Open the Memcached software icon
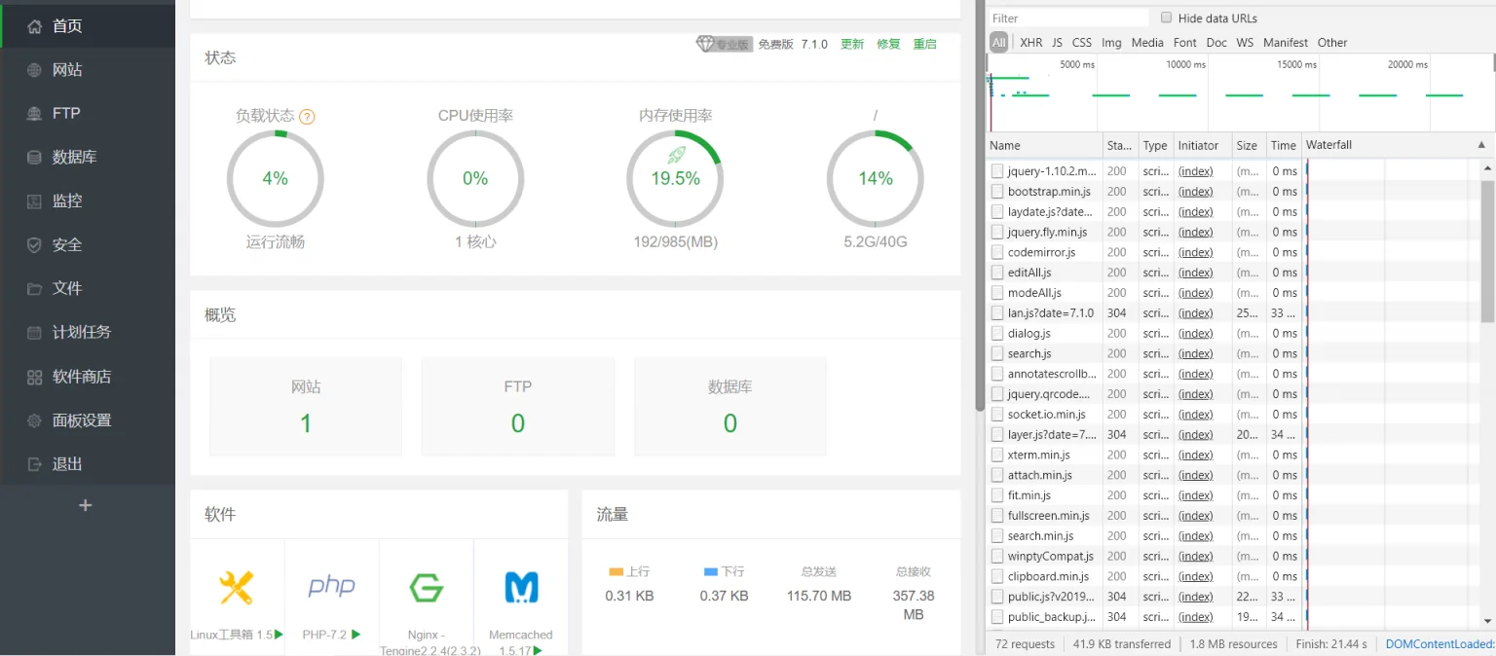Screen dimensions: 1496x656 (521, 588)
